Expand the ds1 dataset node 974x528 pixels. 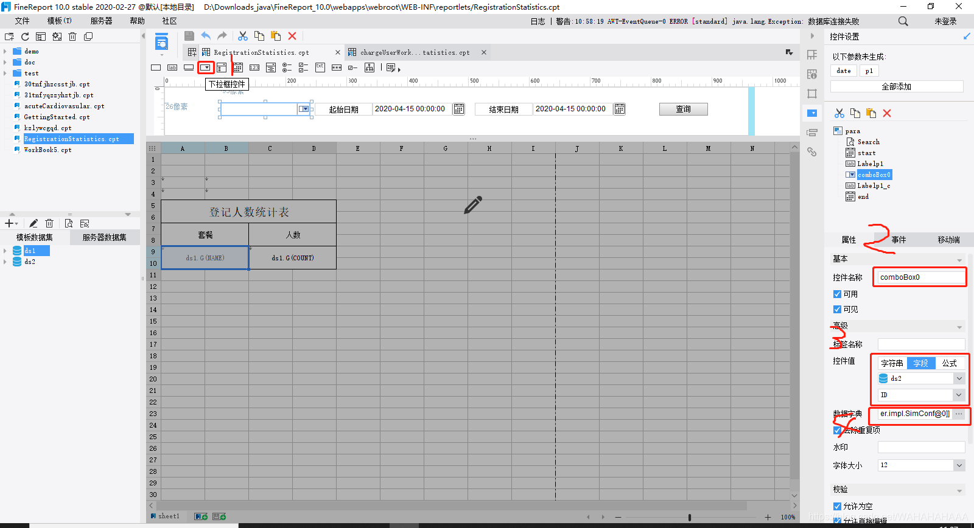point(5,251)
